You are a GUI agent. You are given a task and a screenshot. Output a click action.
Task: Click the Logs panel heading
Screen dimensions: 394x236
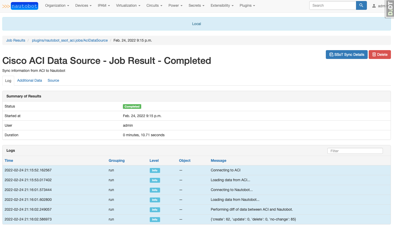pyautogui.click(x=11, y=150)
